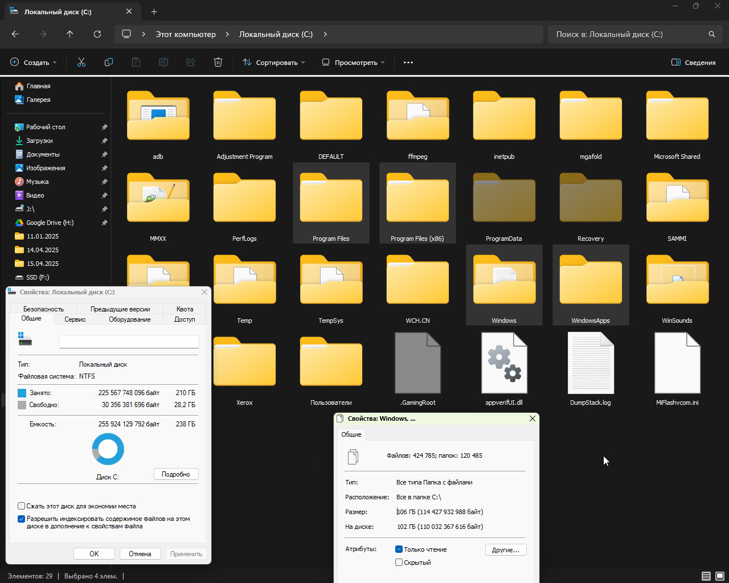Open the Сервис tab in disk properties
Viewport: 729px width, 583px height.
click(75, 319)
